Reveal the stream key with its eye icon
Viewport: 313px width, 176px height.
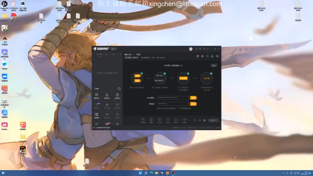pos(189,104)
